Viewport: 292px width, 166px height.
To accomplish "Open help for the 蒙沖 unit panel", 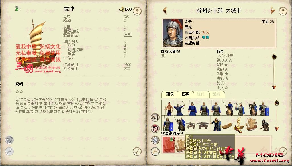I will coord(137,11).
